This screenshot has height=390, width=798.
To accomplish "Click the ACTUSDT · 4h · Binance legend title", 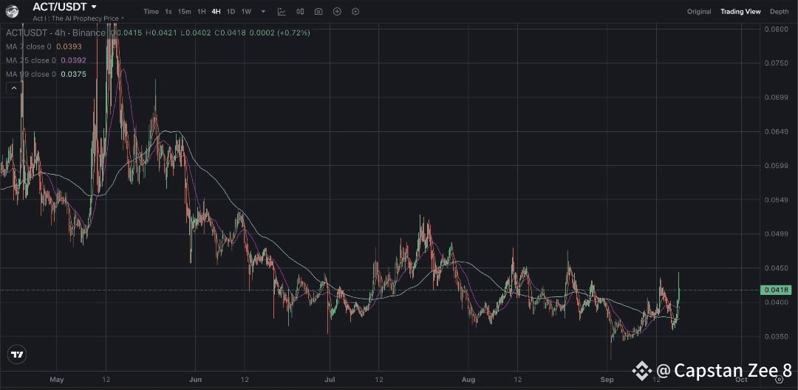I will (56, 33).
